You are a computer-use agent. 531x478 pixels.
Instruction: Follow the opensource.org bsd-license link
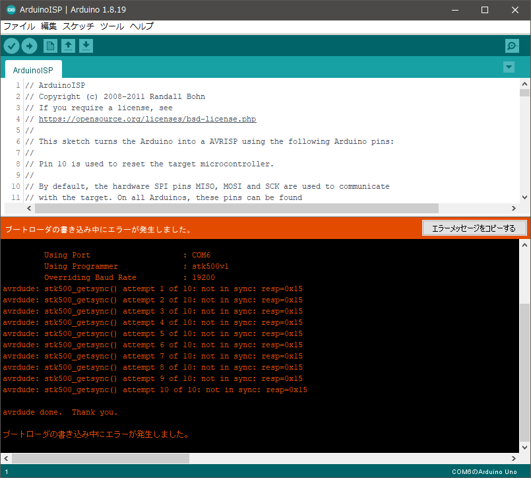coord(147,119)
